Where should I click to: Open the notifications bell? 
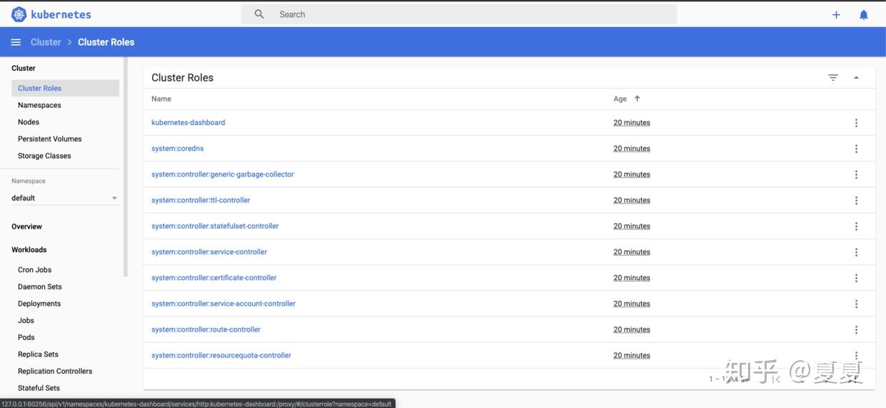[x=864, y=14]
